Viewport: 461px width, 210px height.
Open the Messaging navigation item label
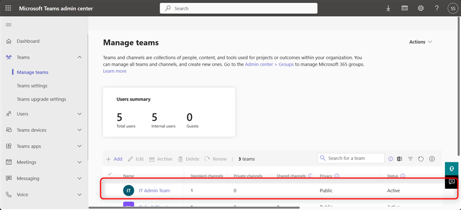point(28,178)
